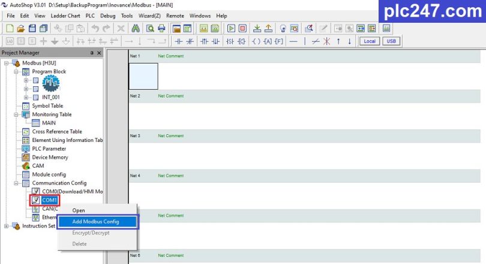
Task: Pin the Project Manager panel
Action: coord(92,53)
